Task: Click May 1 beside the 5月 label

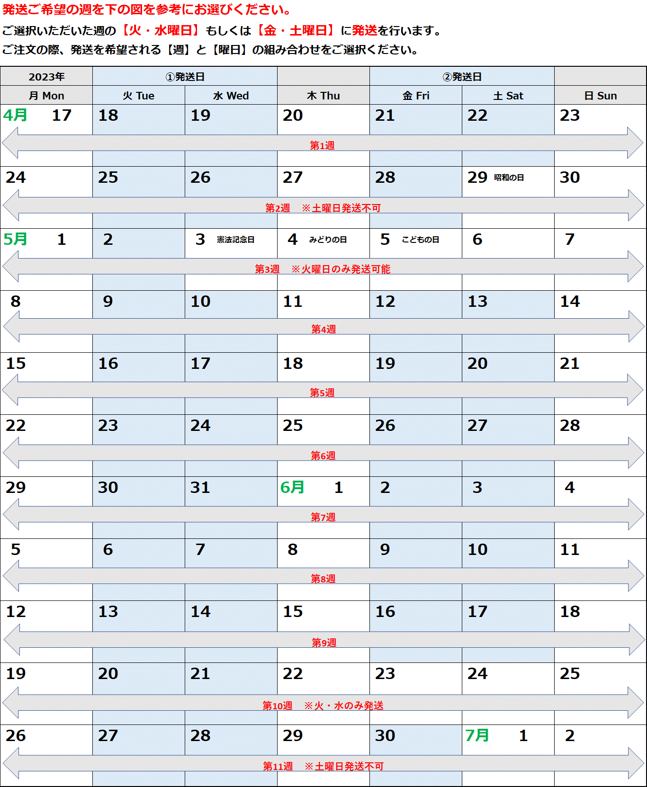Action: 61,239
